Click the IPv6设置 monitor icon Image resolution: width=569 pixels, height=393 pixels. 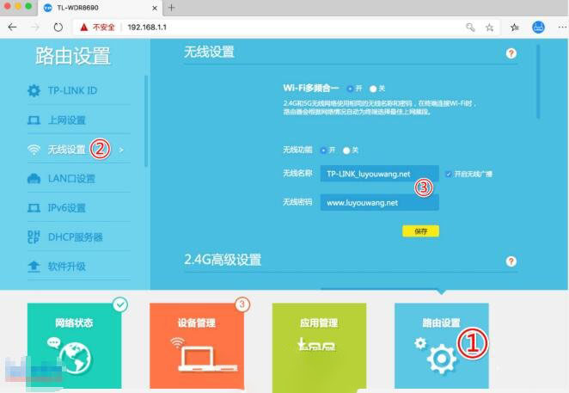pos(34,208)
